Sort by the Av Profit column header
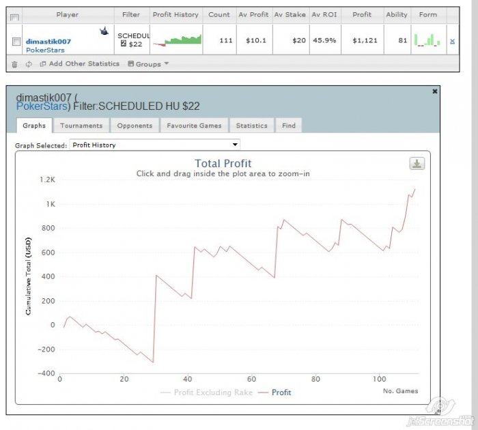Viewport: 478px width, 430px height. pos(253,14)
